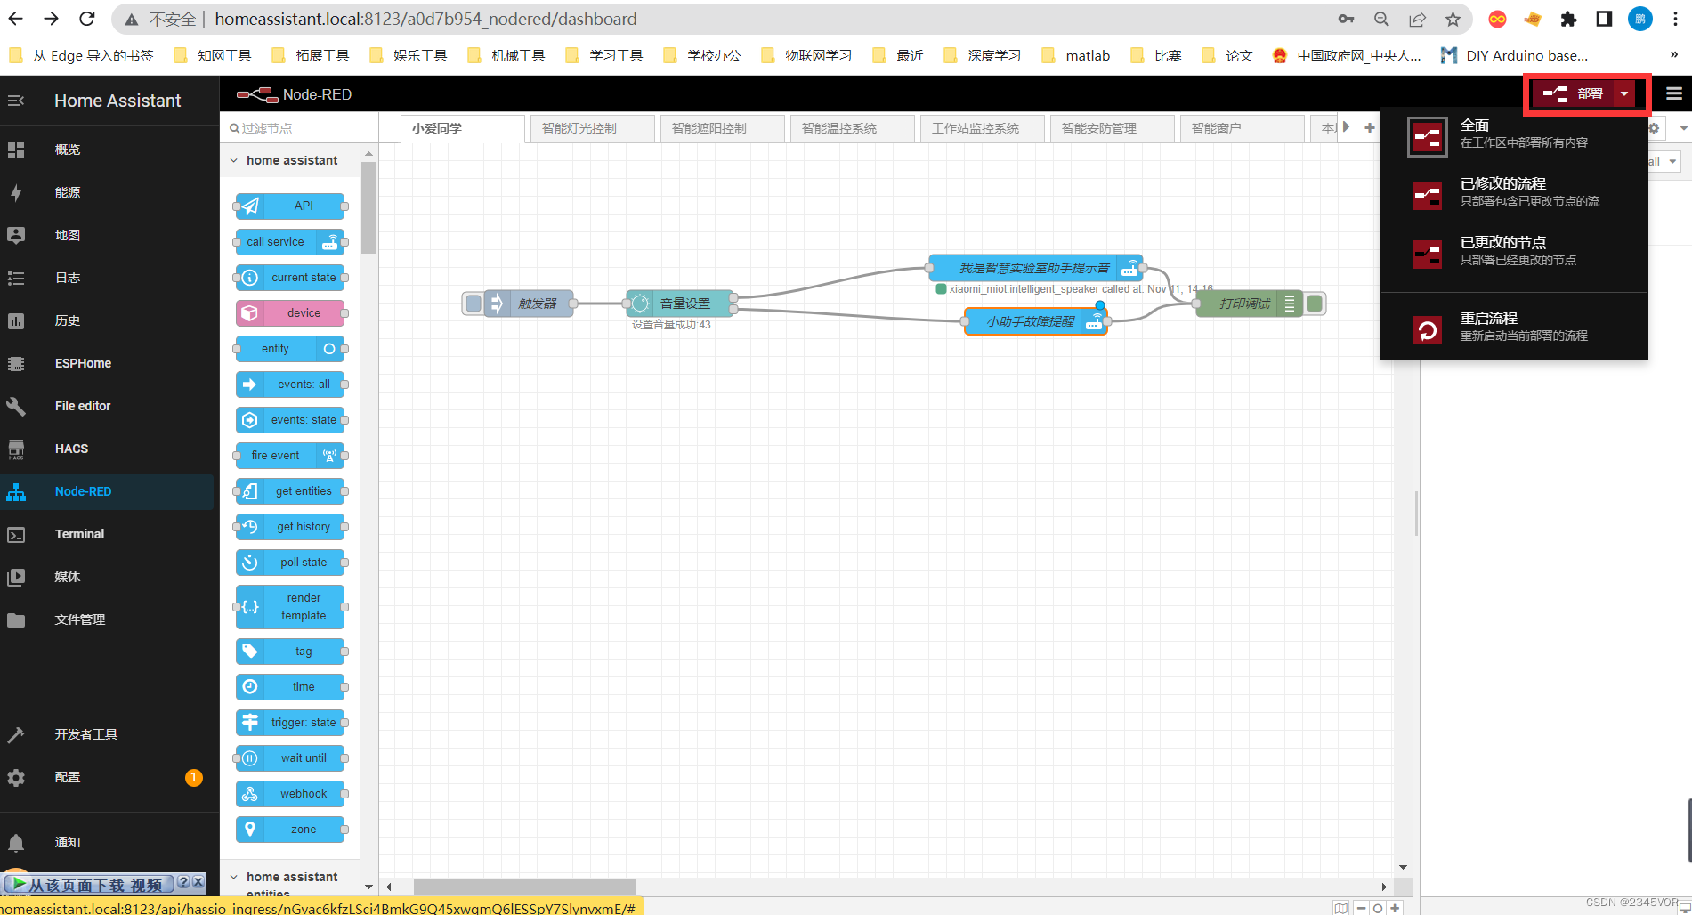Add a new flow tab with plus
This screenshot has height=915, width=1692.
click(1370, 128)
